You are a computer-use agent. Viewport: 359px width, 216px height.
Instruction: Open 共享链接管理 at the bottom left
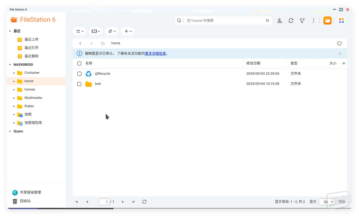pos(30,192)
